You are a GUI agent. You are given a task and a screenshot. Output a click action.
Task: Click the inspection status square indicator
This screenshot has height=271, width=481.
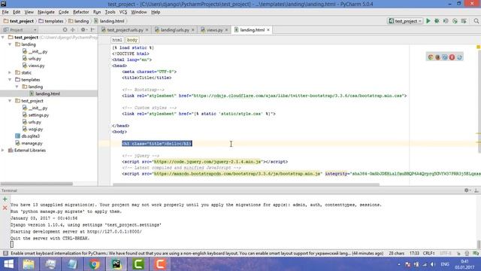point(478,47)
